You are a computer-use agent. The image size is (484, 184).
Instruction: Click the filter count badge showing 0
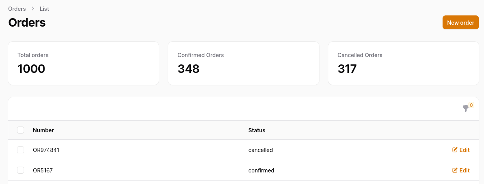point(471,105)
